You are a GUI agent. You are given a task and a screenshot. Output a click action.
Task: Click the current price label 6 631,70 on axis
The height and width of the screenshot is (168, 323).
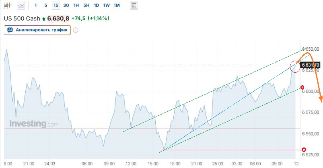click(310, 65)
